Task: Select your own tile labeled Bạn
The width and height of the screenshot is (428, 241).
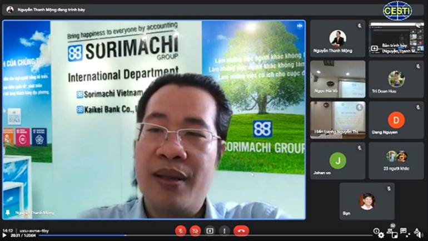Action: tap(367, 201)
